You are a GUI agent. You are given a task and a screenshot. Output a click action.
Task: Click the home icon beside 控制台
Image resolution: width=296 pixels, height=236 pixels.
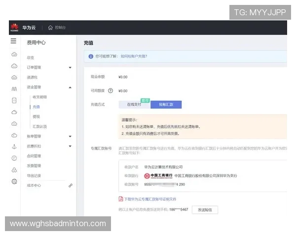point(50,28)
